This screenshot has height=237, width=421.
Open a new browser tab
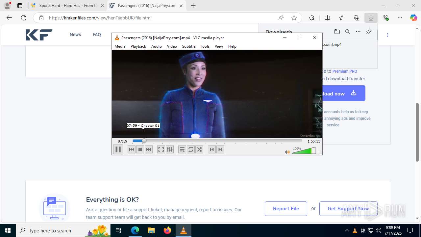click(x=193, y=6)
